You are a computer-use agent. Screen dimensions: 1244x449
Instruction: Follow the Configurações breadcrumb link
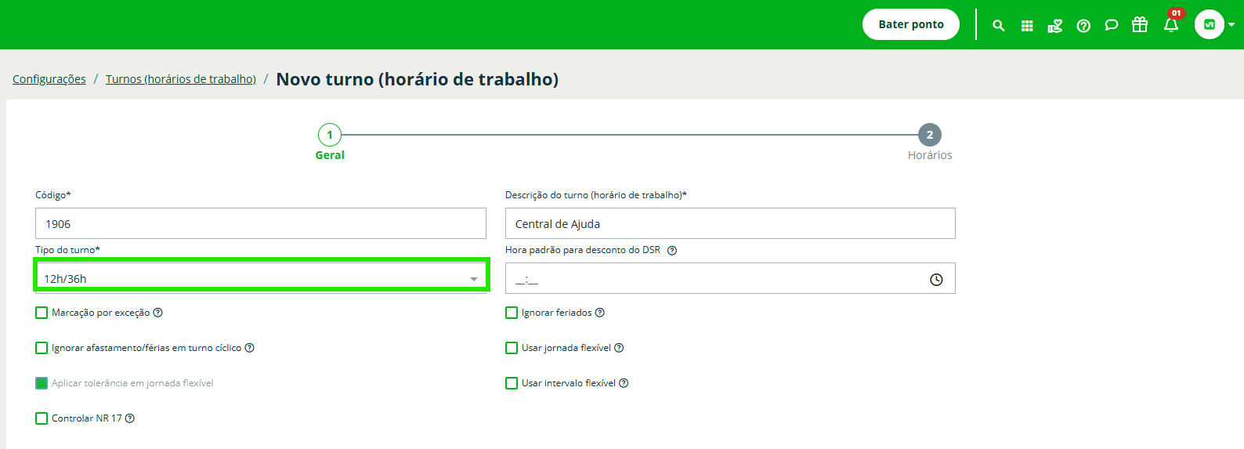[x=49, y=79]
